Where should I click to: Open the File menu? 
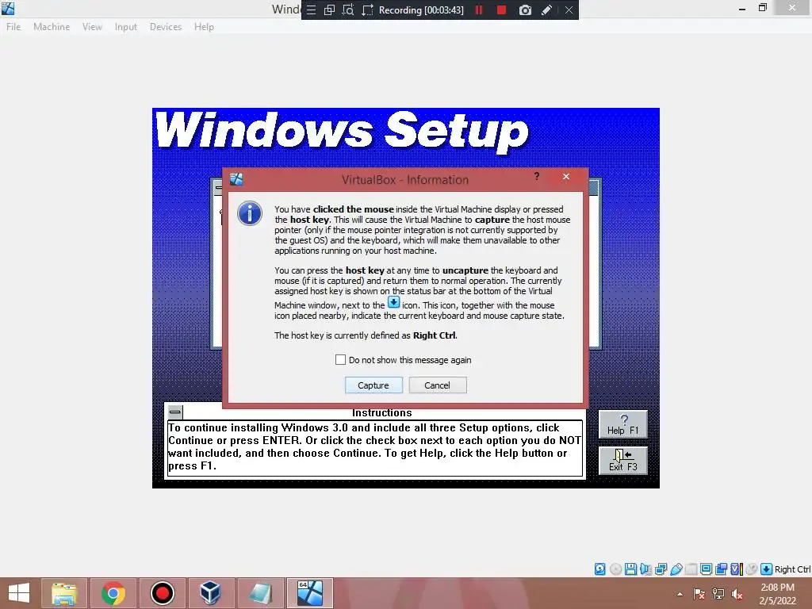click(13, 27)
